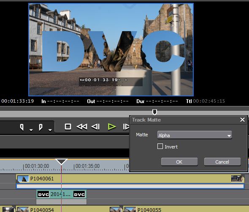Click the P1040061 clip start thumbnail
Image resolution: width=249 pixels, height=212 pixels.
click(x=23, y=179)
